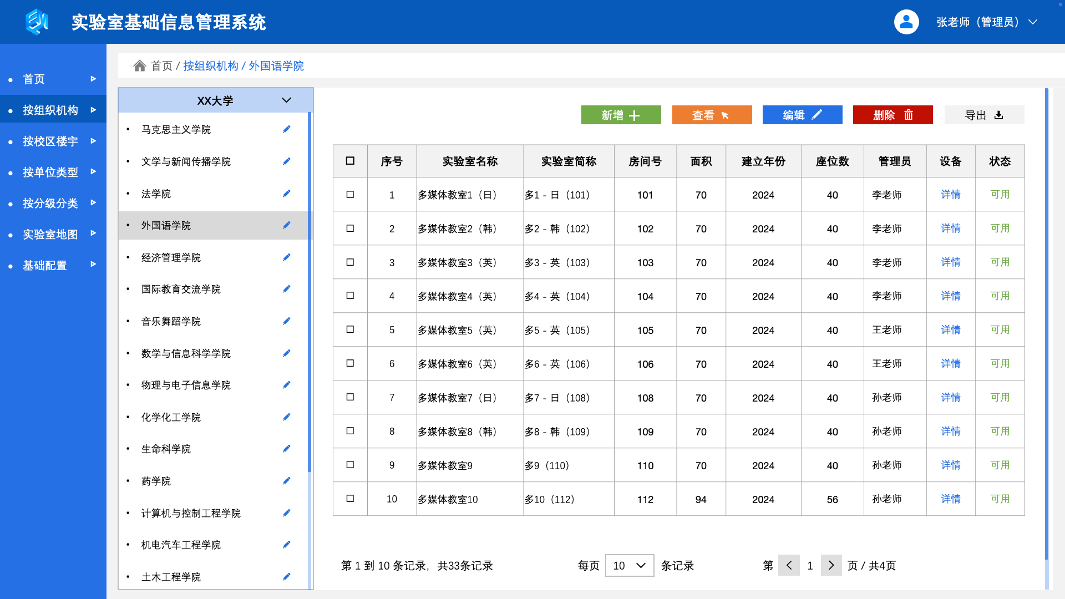Click the system logo icon
This screenshot has width=1065, height=599.
[x=37, y=22]
